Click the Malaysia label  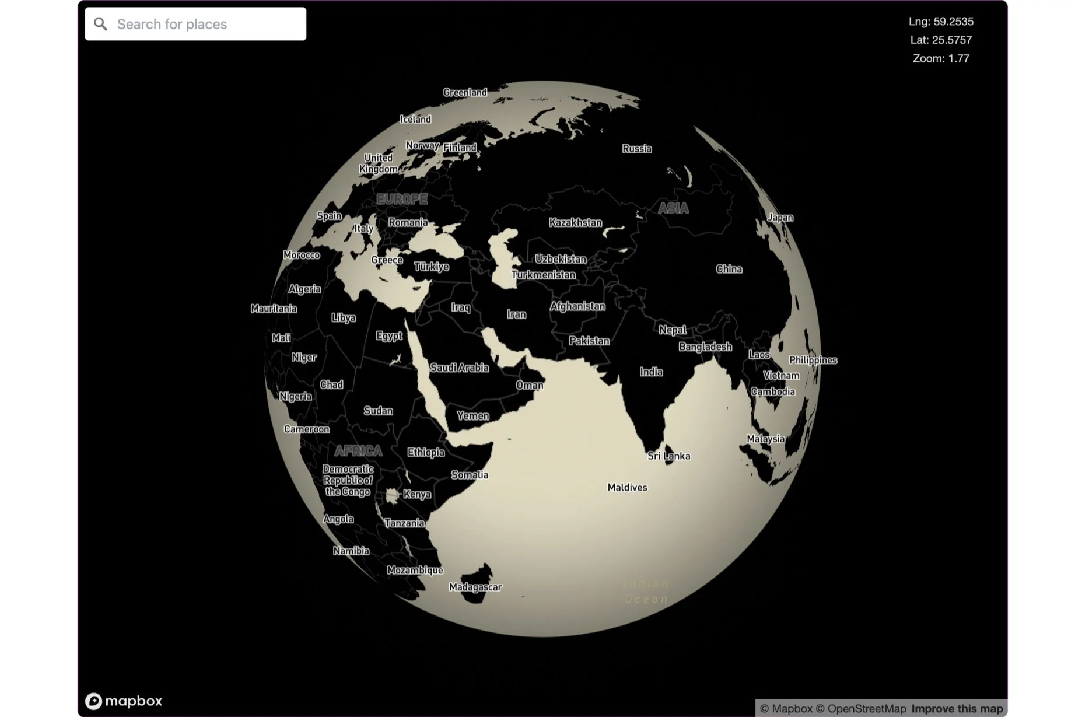765,439
